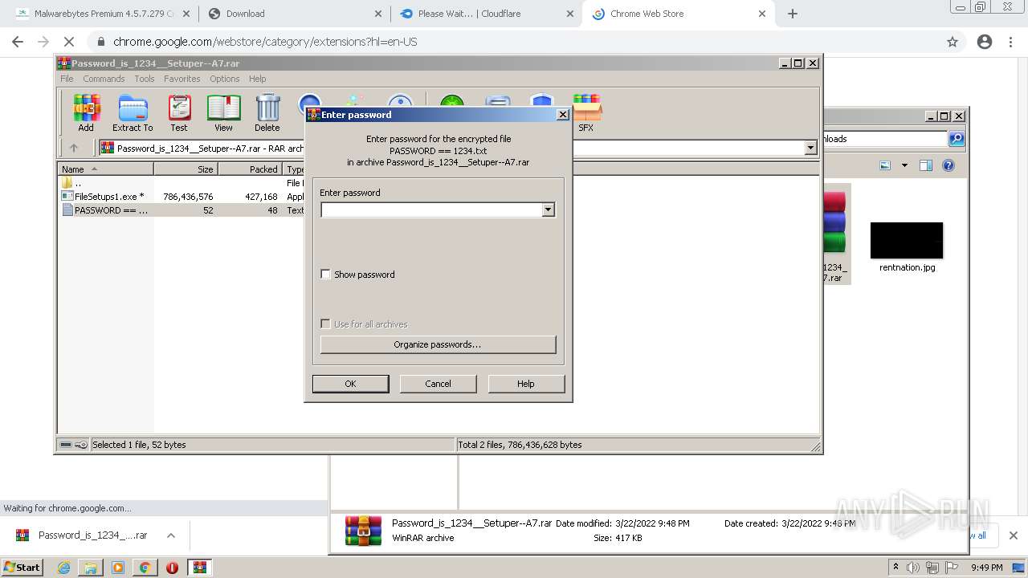Open the media player taskbar icon
Screen dimensions: 1028x578
(x=118, y=568)
